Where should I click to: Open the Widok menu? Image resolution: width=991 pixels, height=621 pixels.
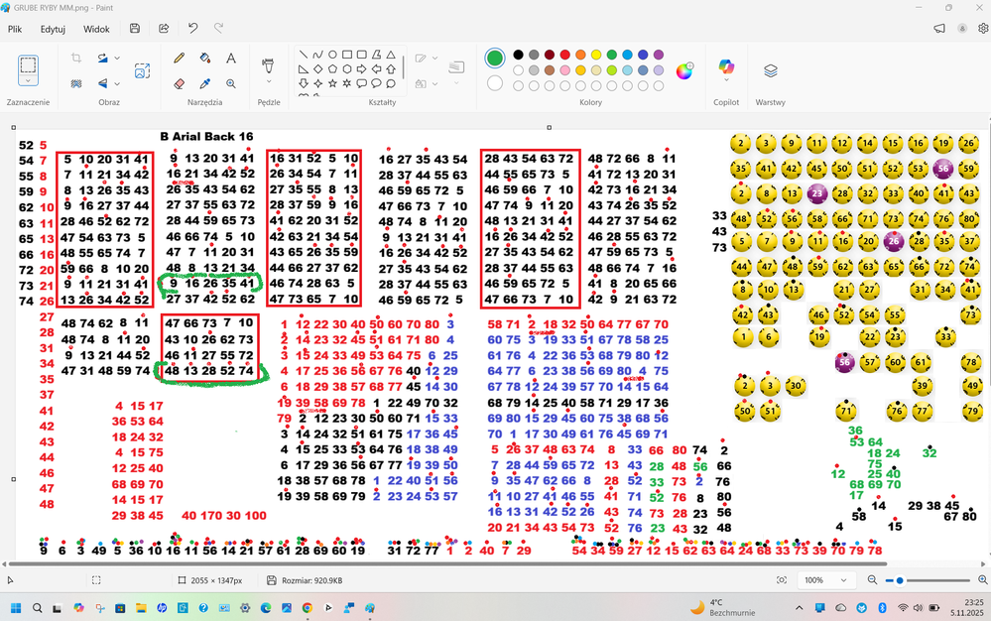[x=96, y=29]
